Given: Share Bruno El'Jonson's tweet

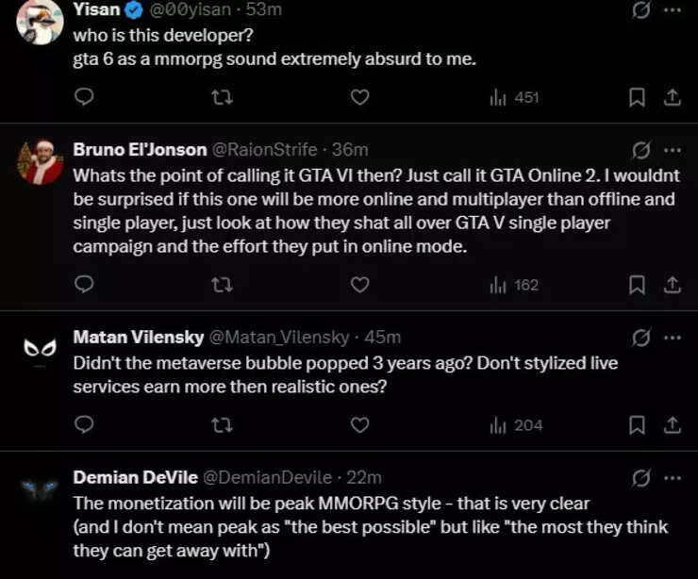Looking at the screenshot, I should (673, 285).
